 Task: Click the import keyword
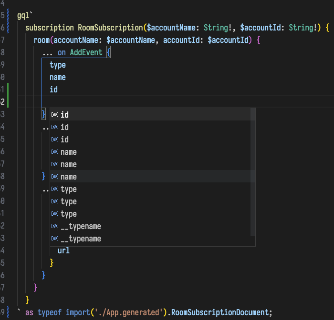tap(78, 312)
